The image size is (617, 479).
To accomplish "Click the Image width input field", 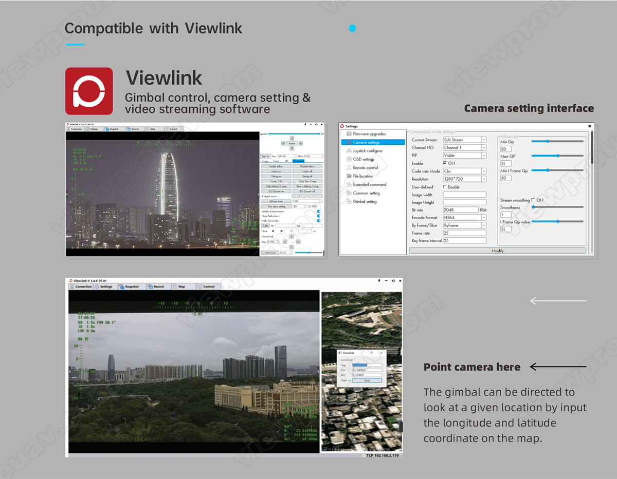I will pyautogui.click(x=464, y=195).
